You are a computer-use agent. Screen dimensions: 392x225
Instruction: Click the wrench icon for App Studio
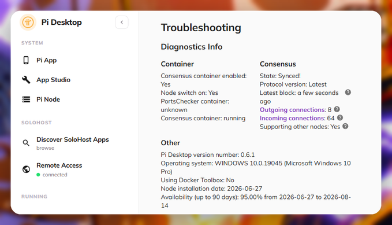click(26, 80)
